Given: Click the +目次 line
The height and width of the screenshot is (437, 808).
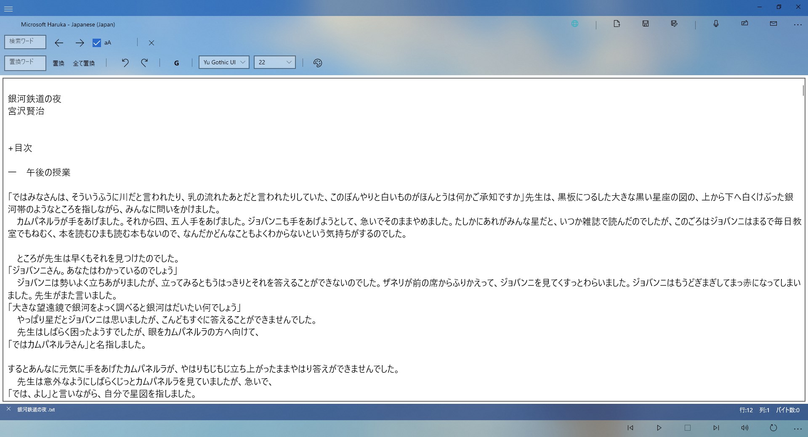Looking at the screenshot, I should pyautogui.click(x=20, y=148).
